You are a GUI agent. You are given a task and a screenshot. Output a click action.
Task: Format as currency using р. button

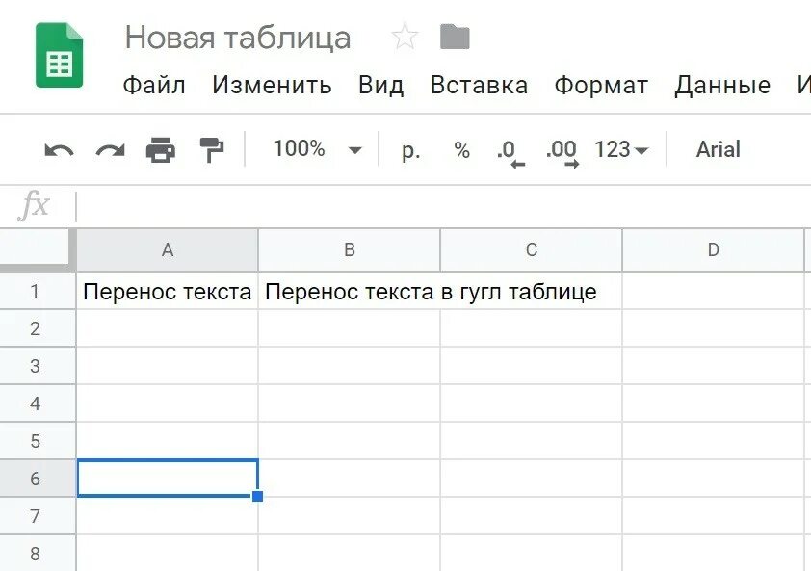click(x=411, y=150)
